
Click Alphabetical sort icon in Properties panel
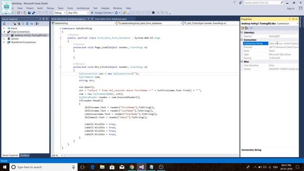[247, 28]
